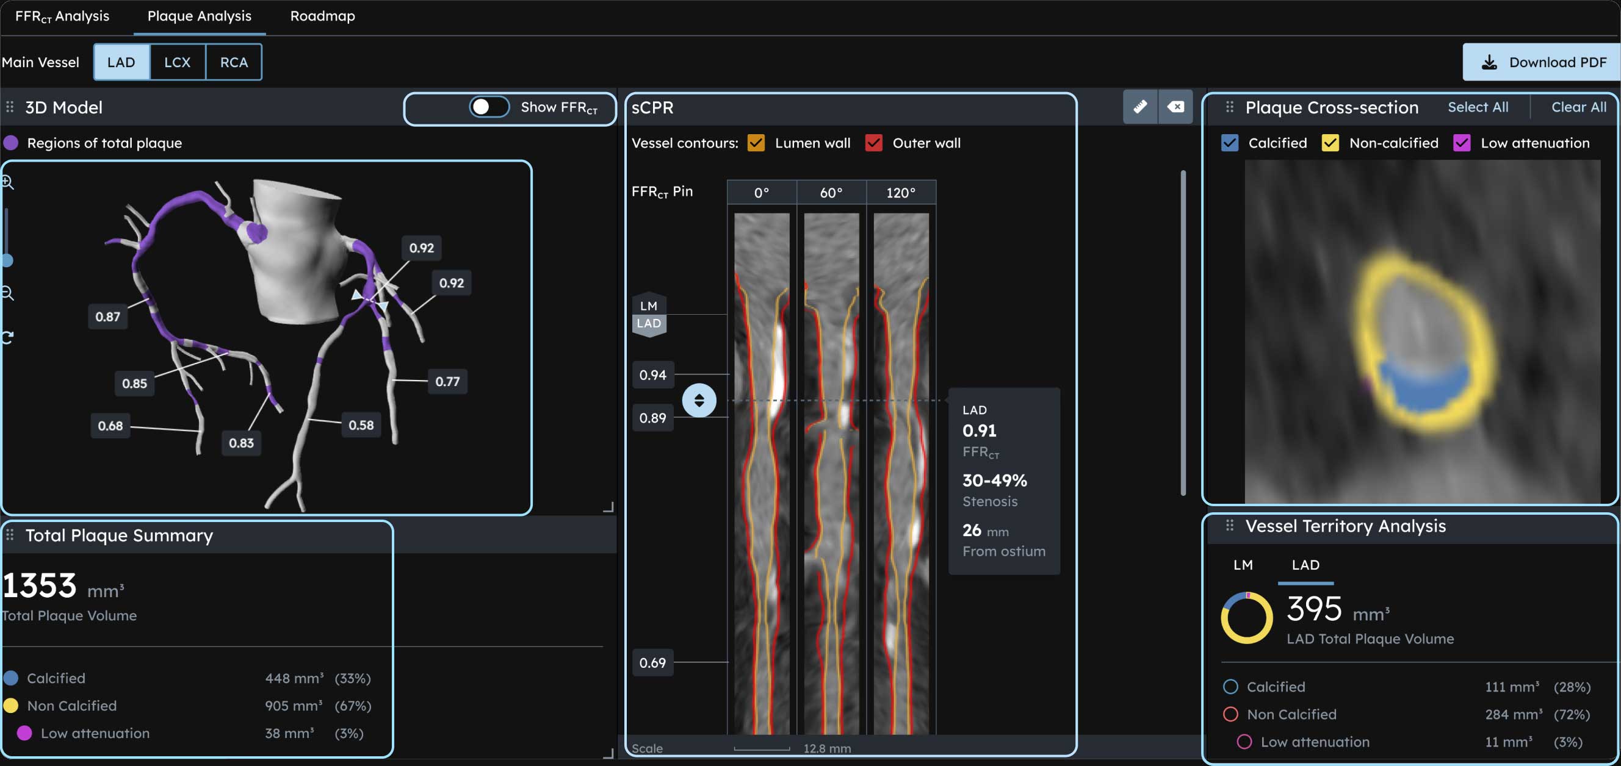Viewport: 1621px width, 766px height.
Task: Switch to the Roadmap tab
Action: coord(322,16)
